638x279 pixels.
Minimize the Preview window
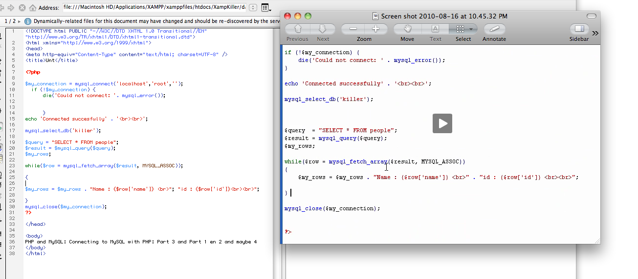(x=298, y=16)
